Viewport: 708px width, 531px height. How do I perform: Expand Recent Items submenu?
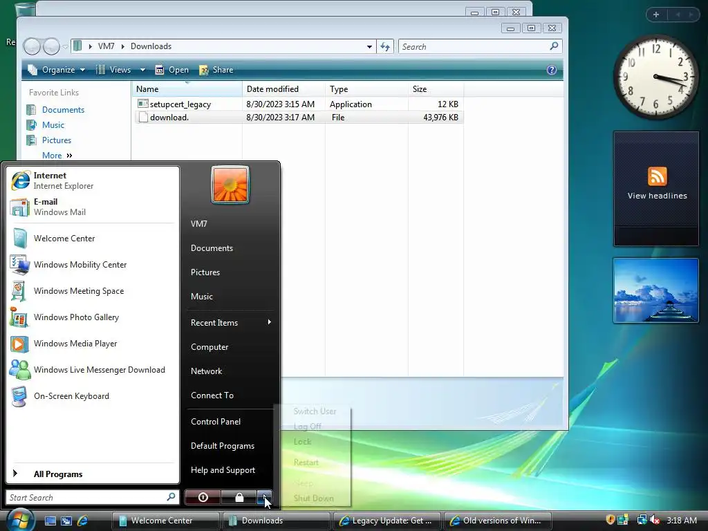pos(230,323)
